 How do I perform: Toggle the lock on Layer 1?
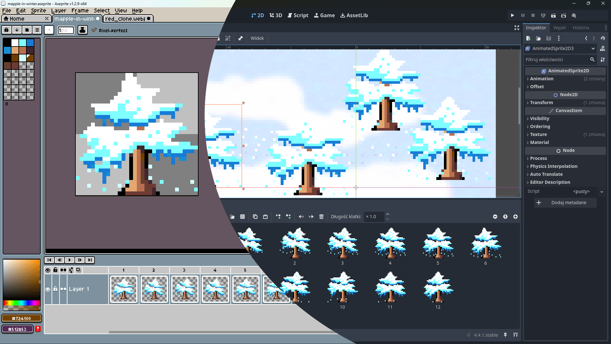click(x=55, y=289)
